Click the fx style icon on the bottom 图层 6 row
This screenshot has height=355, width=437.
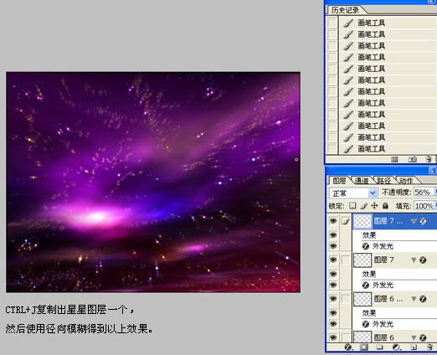(423, 337)
